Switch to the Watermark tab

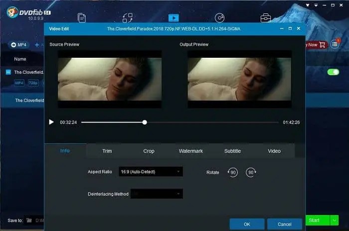click(191, 151)
